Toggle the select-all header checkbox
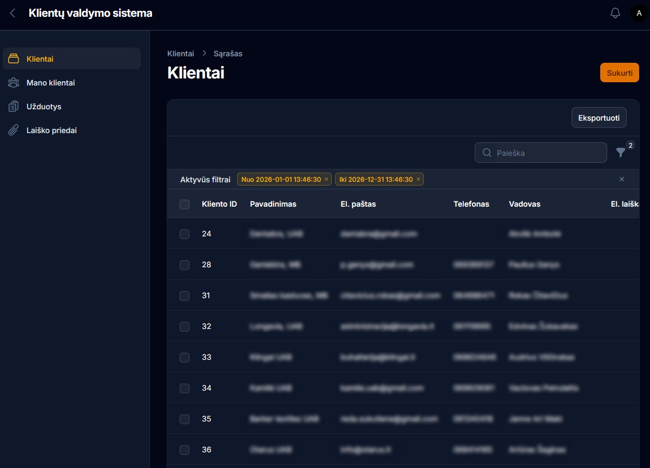Viewport: 650px width, 468px height. (x=185, y=205)
